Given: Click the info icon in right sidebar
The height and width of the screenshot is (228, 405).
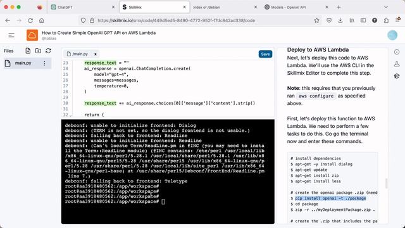Looking at the screenshot, I should coord(397,52).
